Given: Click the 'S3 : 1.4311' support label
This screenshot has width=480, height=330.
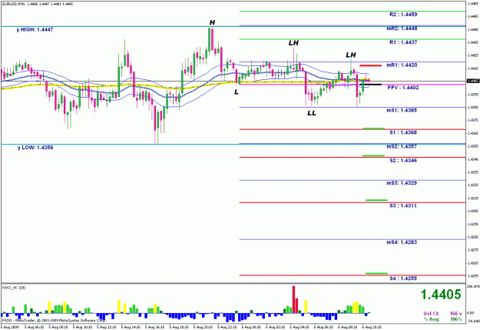Looking at the screenshot, I should [403, 206].
